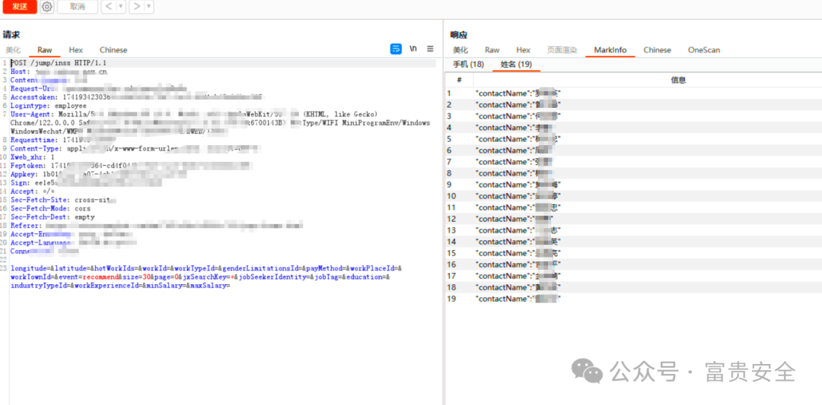Switch to the 姓名 (19) sub-tab
This screenshot has width=822, height=405.
(516, 65)
